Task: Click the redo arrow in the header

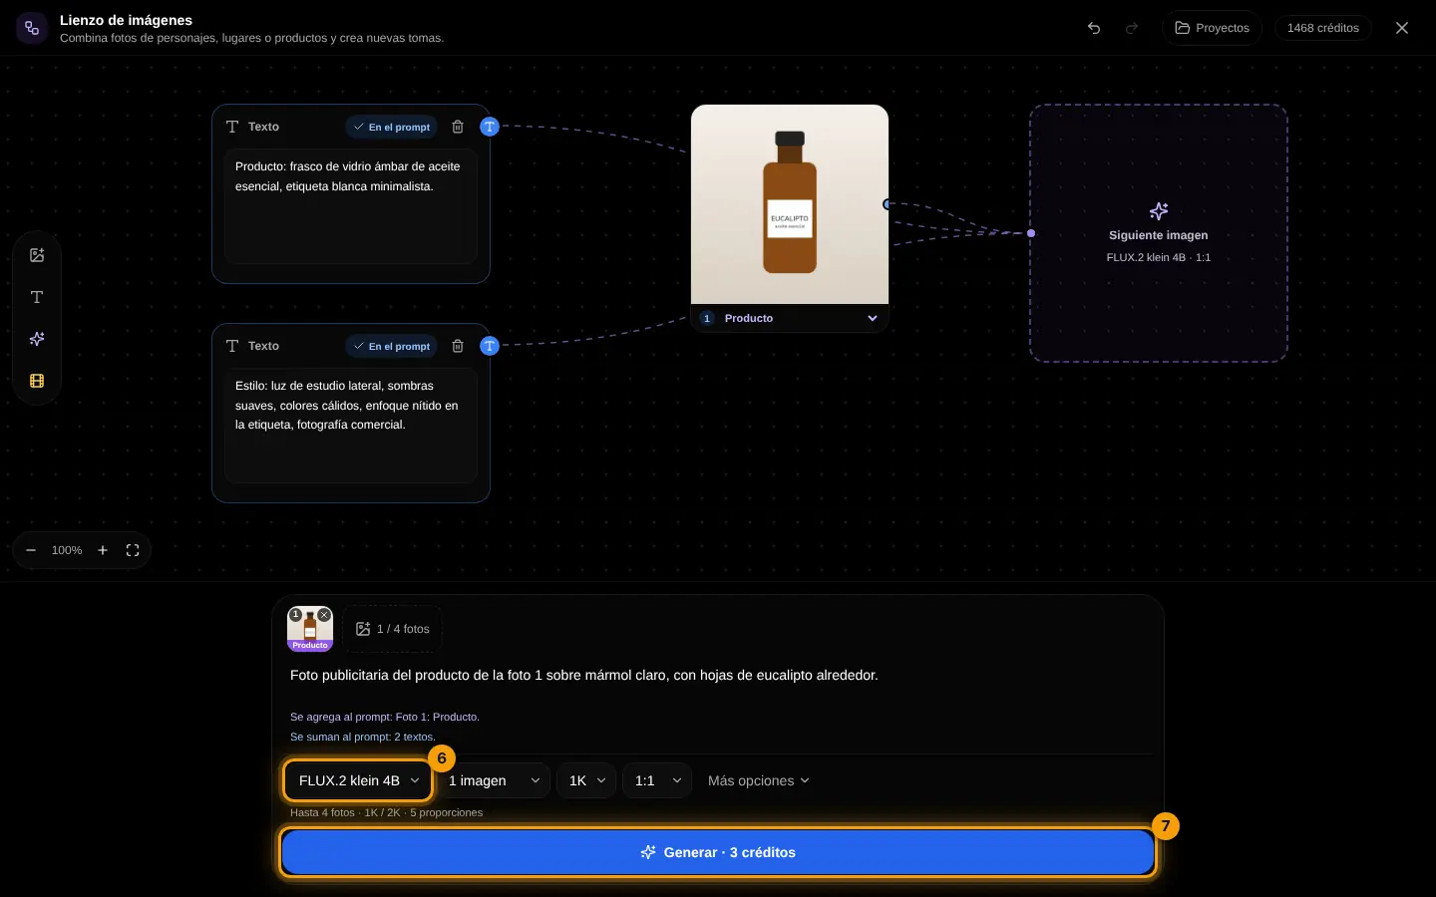Action: (1132, 28)
